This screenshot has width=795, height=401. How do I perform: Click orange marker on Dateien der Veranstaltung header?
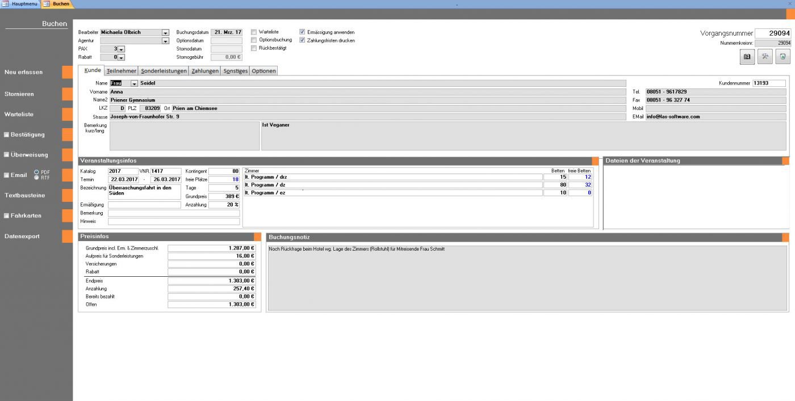click(x=785, y=161)
